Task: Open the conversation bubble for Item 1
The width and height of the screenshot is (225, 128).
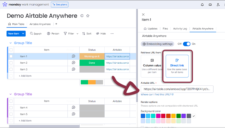Action: [x=73, y=56]
